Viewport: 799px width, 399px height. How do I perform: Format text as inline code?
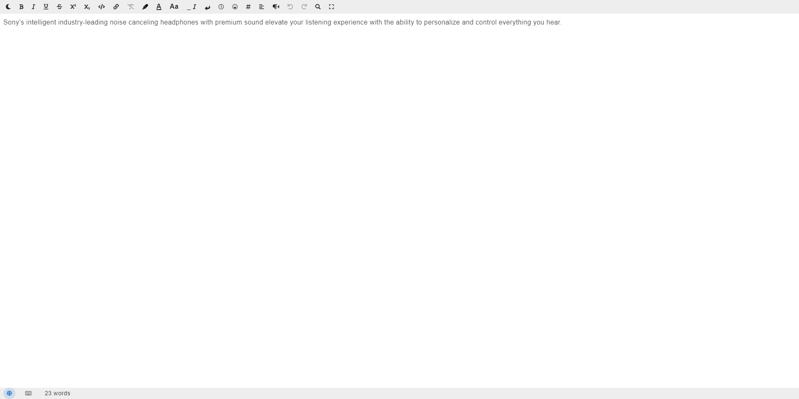[x=101, y=7]
